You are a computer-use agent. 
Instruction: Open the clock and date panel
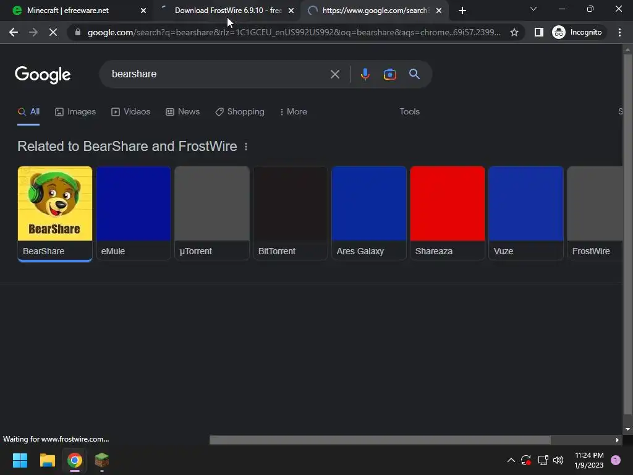[589, 460]
